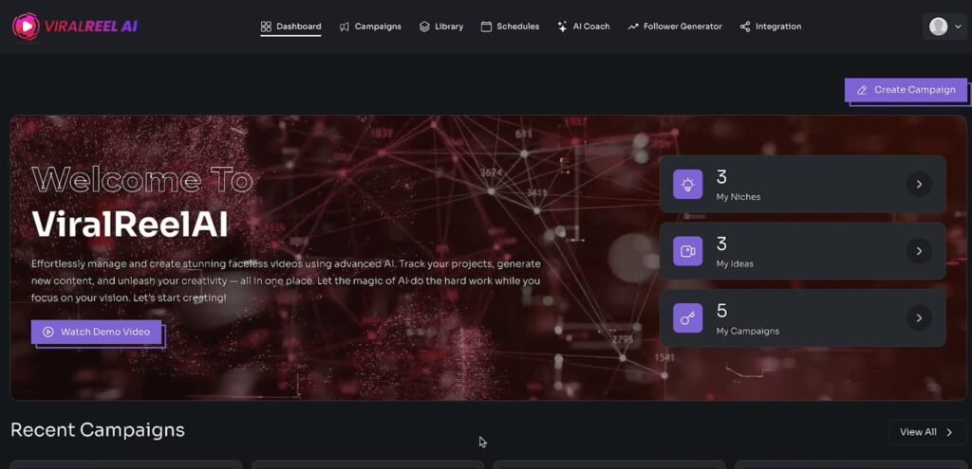972x469 pixels.
Task: Open the profile dropdown arrow
Action: click(958, 27)
